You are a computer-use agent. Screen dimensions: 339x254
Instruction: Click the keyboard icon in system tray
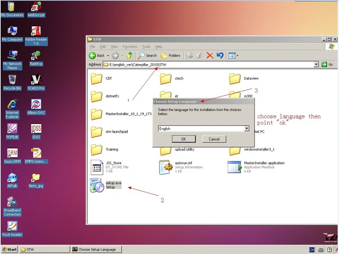tap(321, 250)
